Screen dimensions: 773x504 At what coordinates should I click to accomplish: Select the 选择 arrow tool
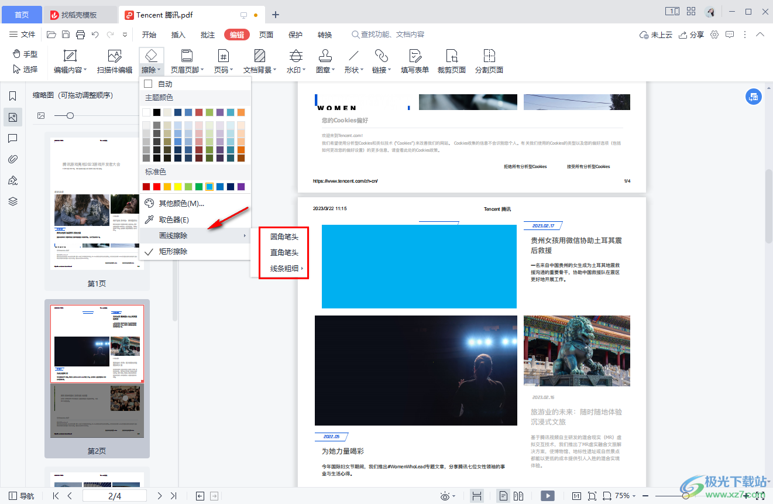[x=25, y=69]
